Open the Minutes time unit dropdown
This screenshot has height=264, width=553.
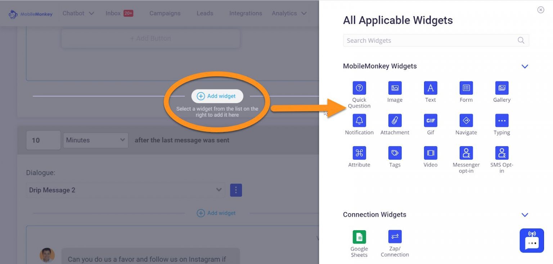pos(95,140)
